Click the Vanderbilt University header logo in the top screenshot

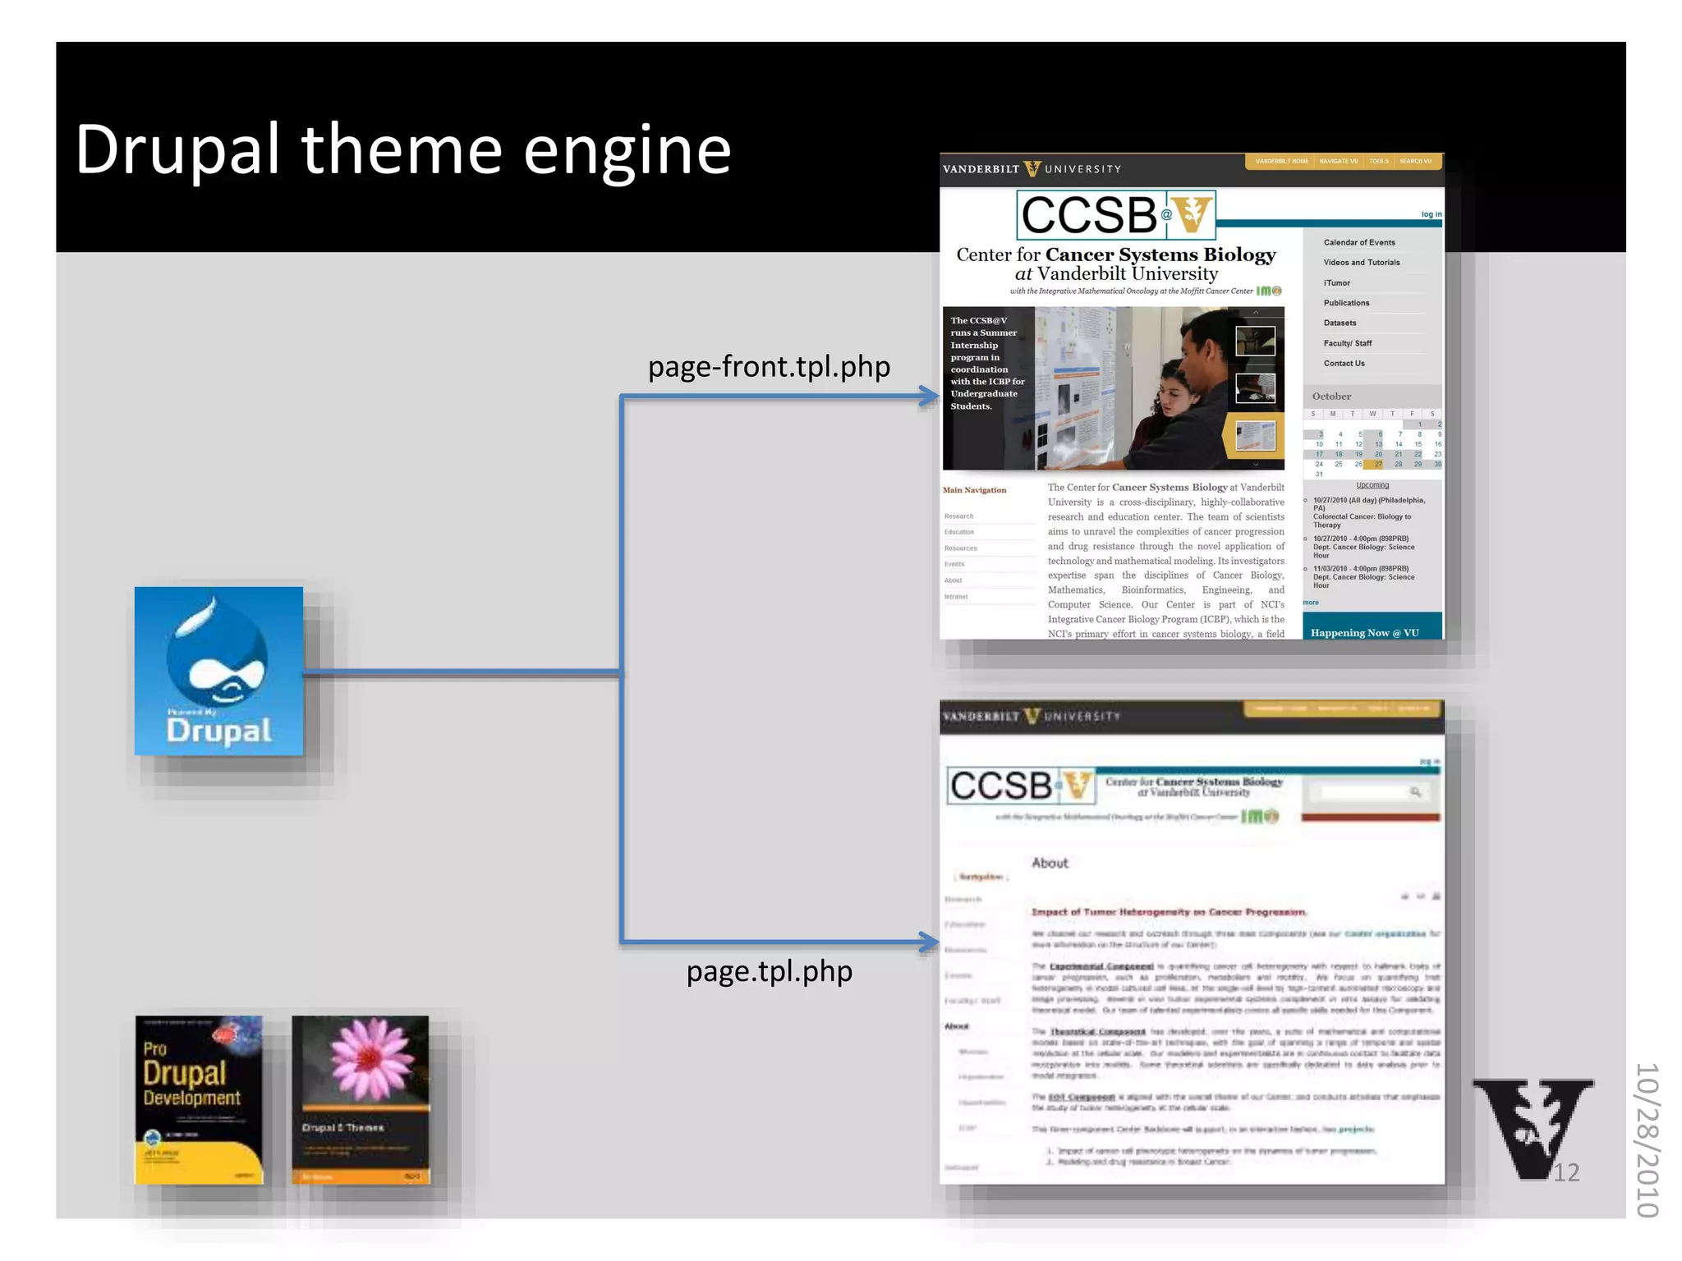pos(1032,169)
